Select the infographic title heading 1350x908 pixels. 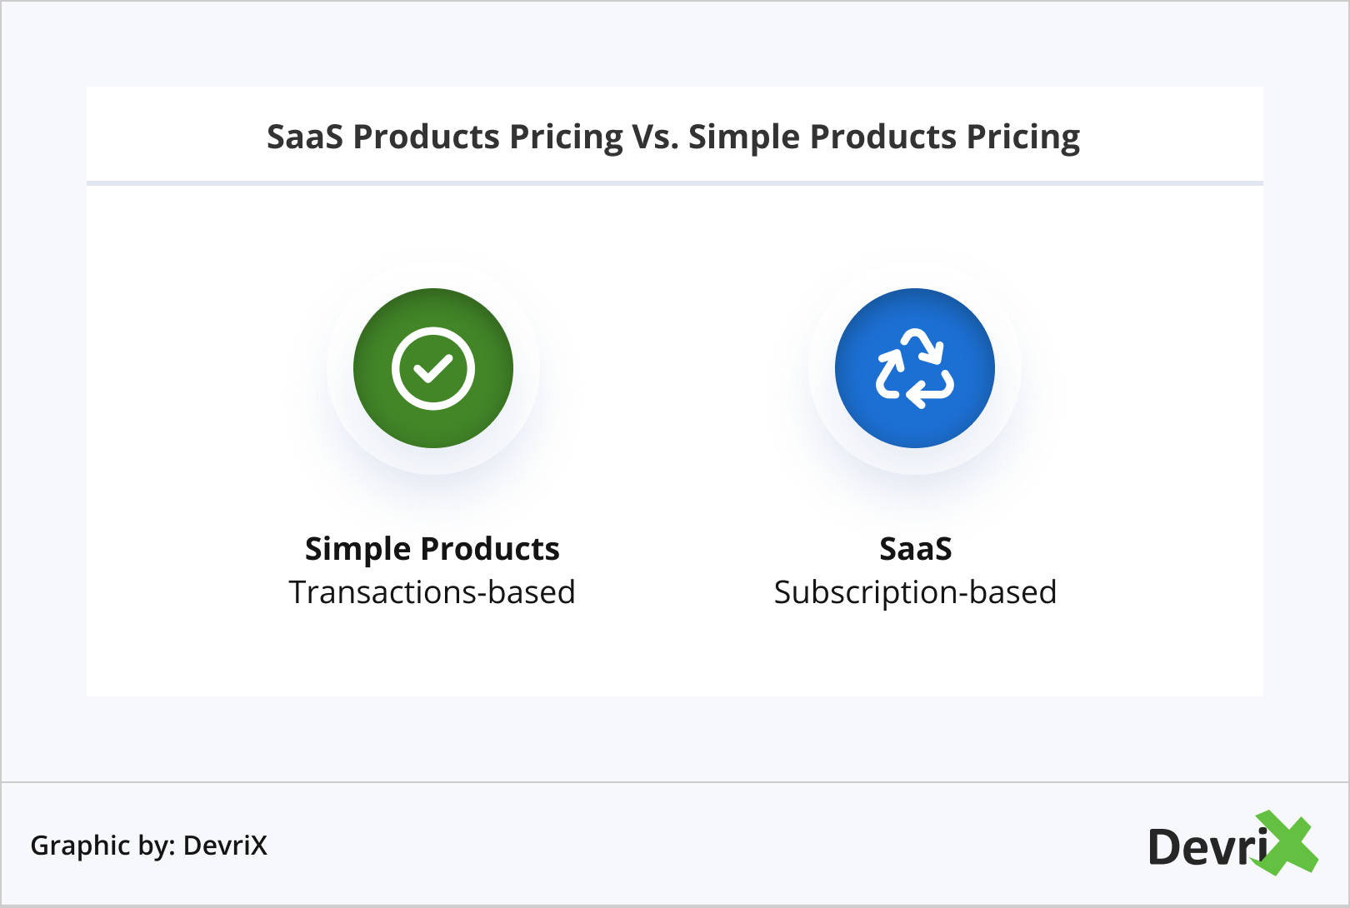[673, 137]
